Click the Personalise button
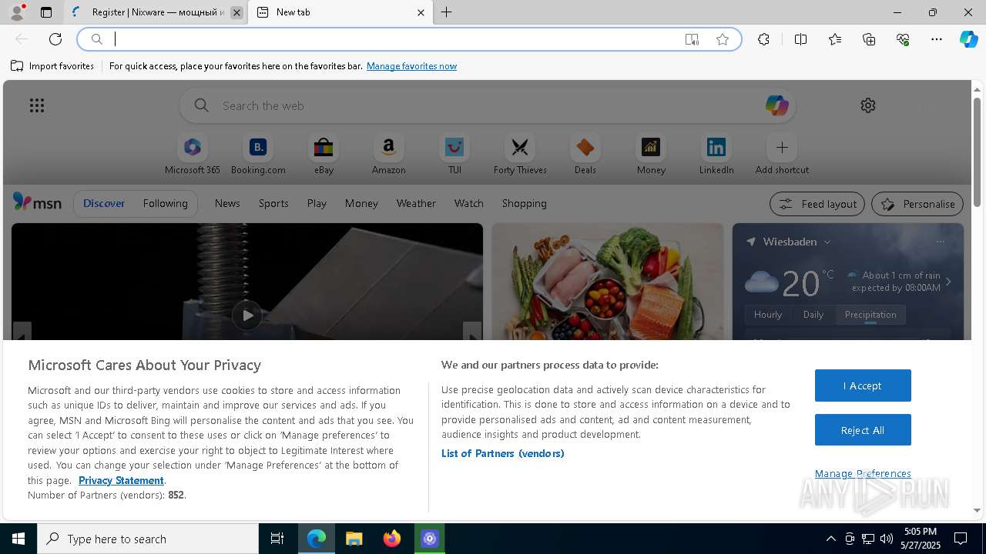Viewport: 986px width, 554px height. click(x=917, y=204)
